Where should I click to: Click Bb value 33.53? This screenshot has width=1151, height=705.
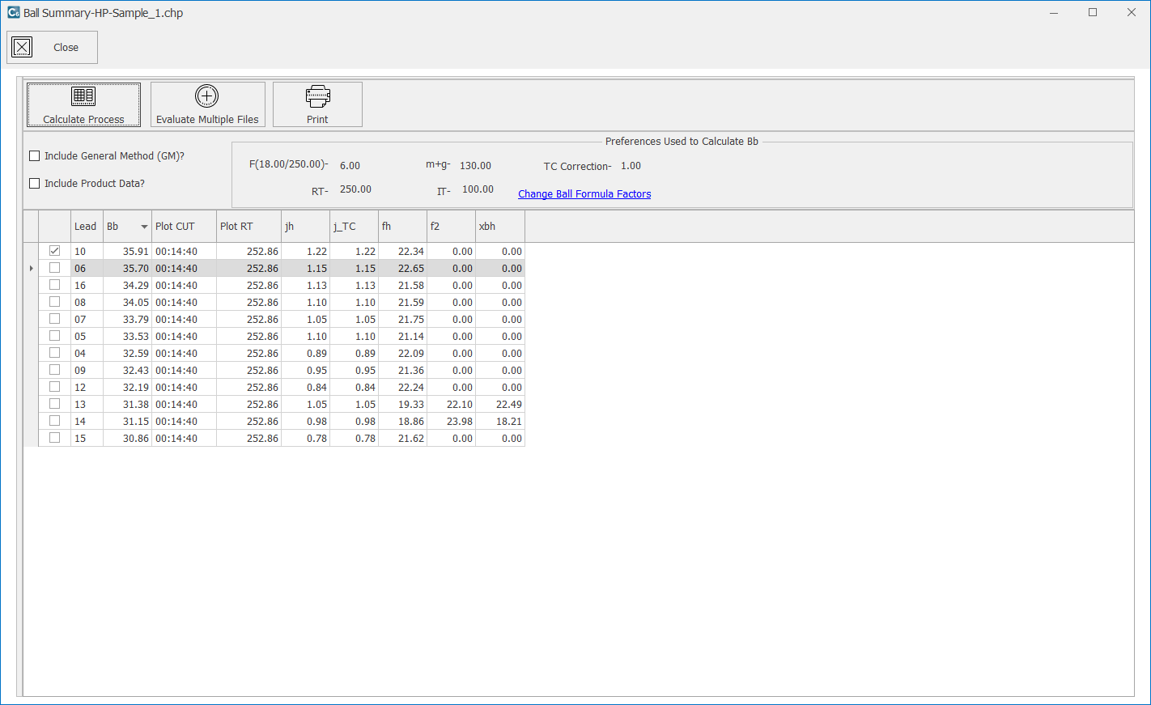[135, 337]
